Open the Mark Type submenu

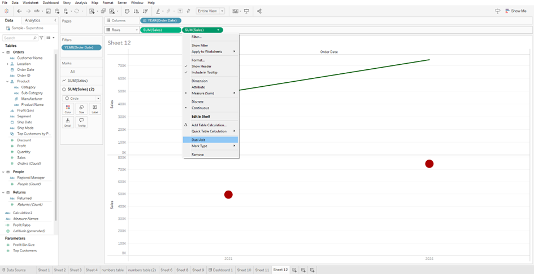coord(211,146)
